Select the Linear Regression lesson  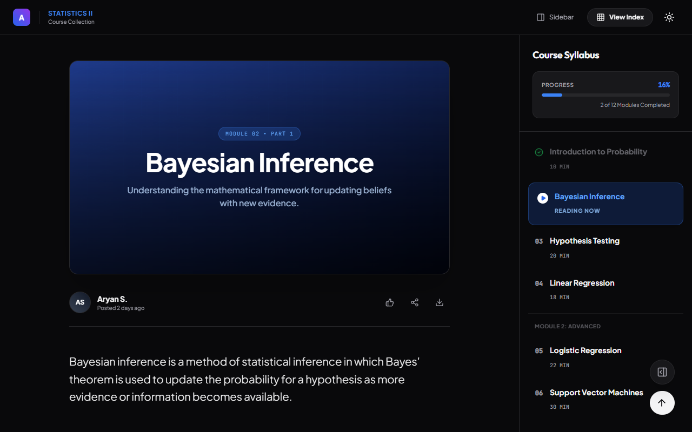pos(582,283)
